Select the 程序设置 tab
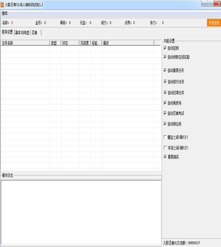Image resolution: width=221 pixels, height=247 pixels. (7, 32)
